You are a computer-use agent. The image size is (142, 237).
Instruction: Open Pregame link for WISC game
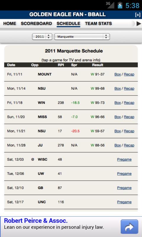coord(124,159)
